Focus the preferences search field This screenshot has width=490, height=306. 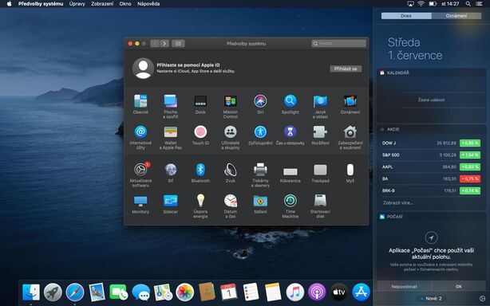point(338,43)
